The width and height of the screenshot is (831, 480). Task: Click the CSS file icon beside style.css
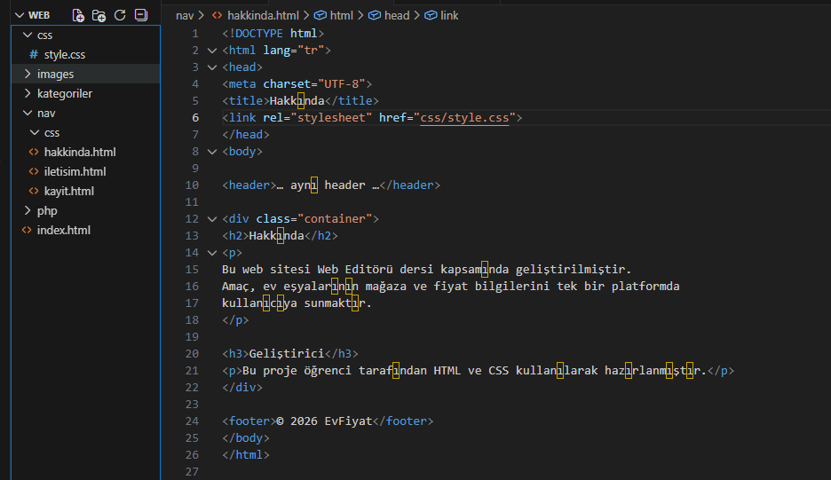[x=34, y=55]
